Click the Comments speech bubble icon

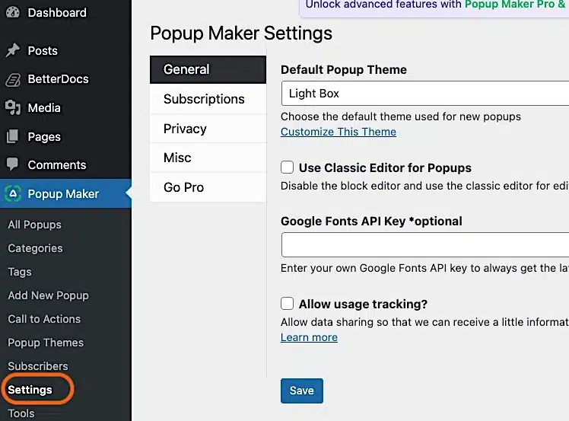click(x=13, y=164)
